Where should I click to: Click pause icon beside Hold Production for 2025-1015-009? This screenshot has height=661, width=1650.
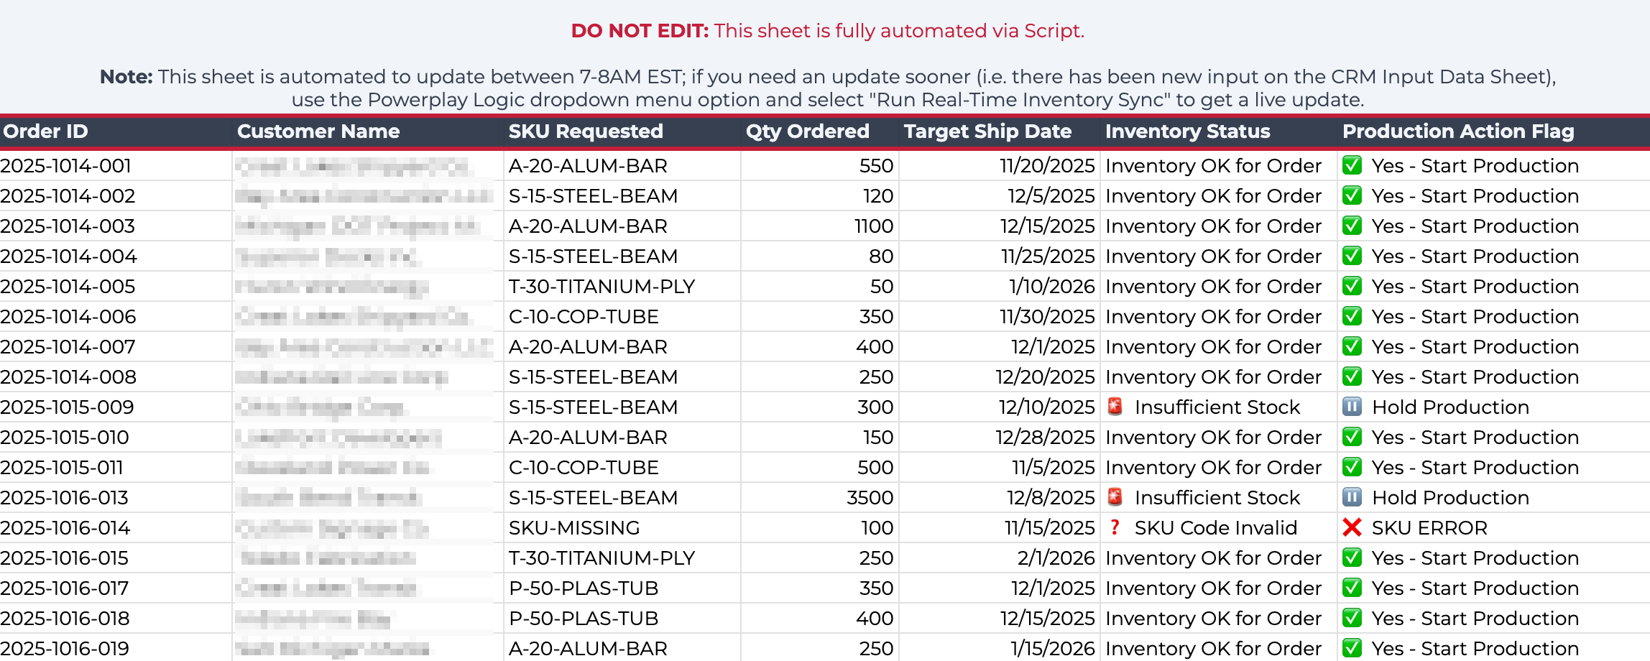(1352, 407)
